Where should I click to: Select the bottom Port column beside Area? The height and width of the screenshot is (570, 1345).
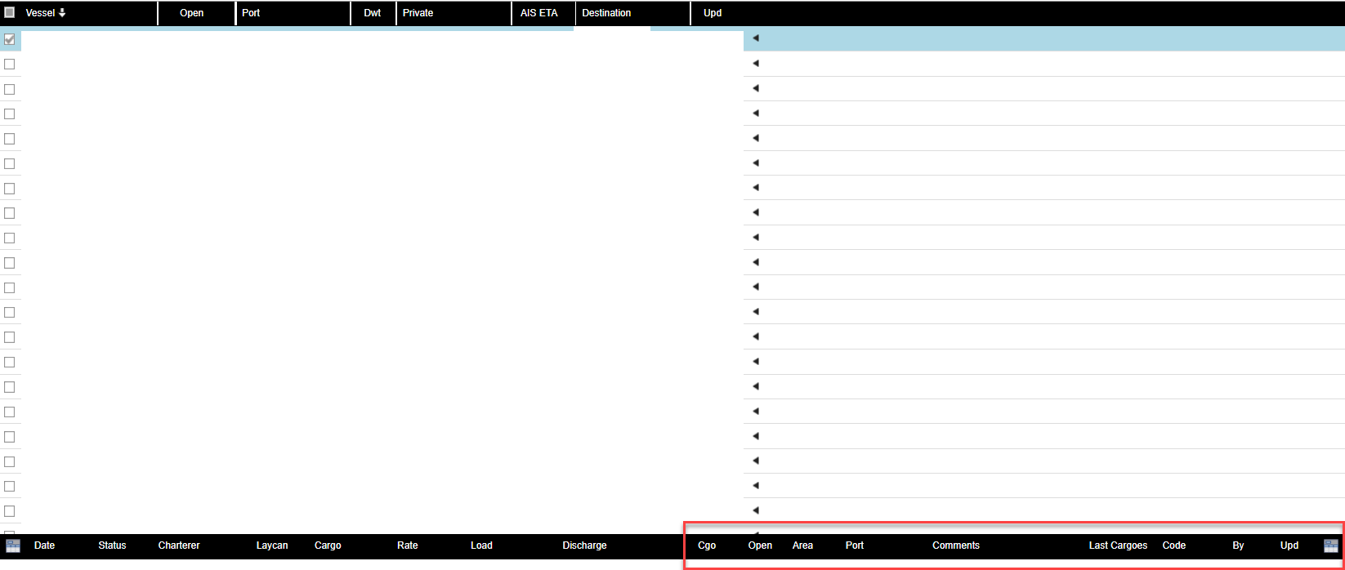click(x=855, y=546)
